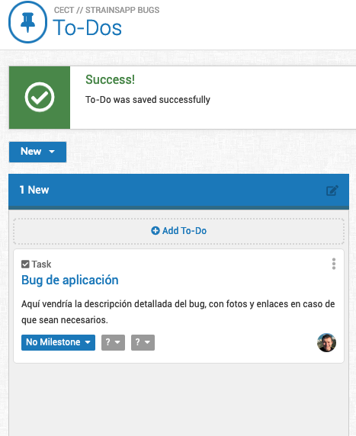This screenshot has width=356, height=436.
Task: Expand the No Milestone dropdown
Action: point(58,342)
